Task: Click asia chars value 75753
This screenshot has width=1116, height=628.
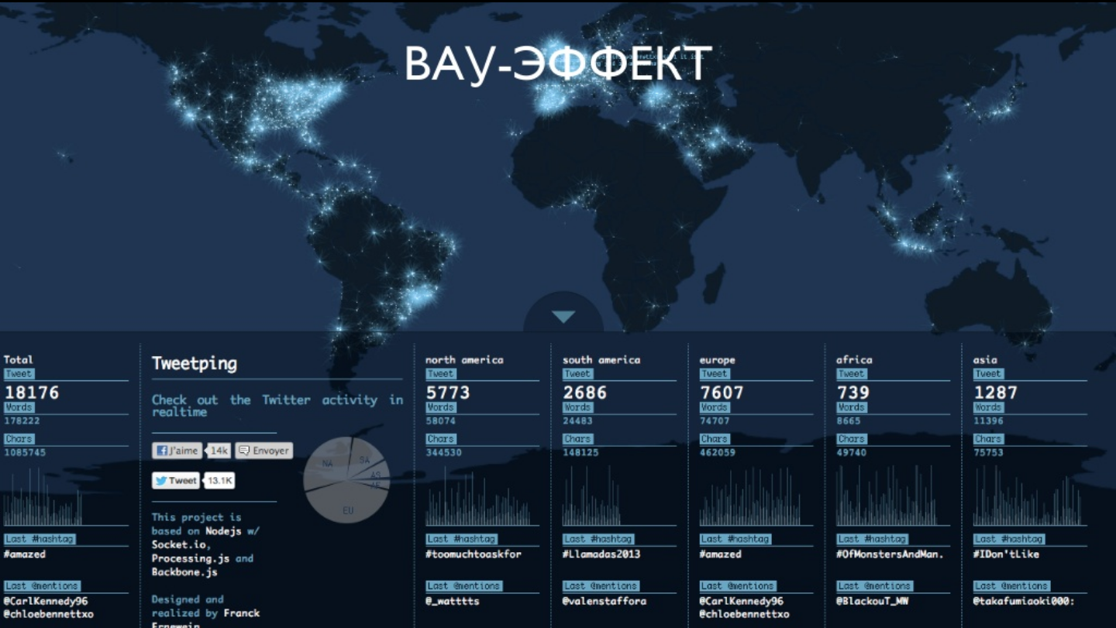Action: pos(989,453)
